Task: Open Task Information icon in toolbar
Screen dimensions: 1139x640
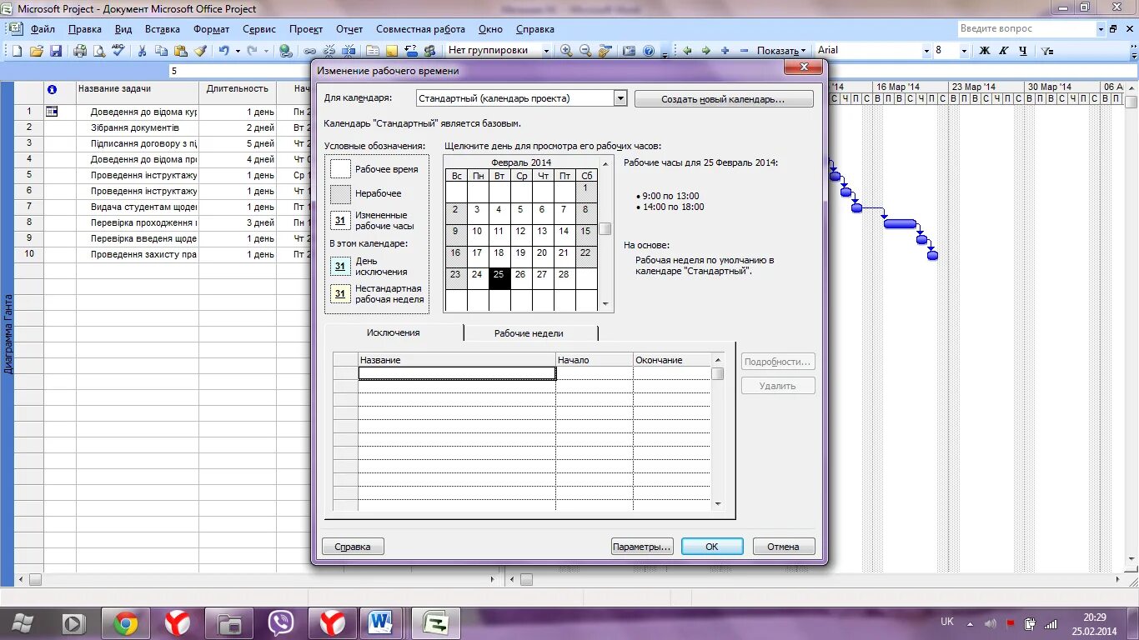Action: coord(372,51)
